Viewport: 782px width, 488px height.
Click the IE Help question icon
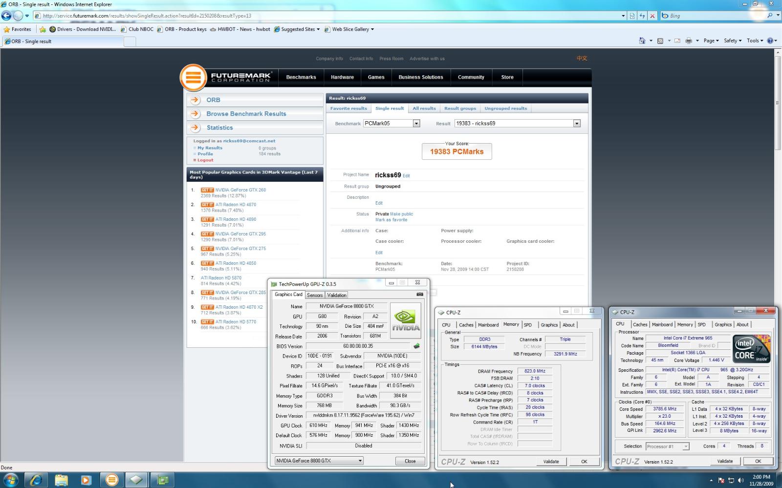[770, 41]
